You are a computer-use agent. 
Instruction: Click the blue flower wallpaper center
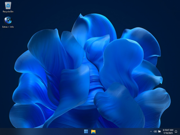coord(90,72)
